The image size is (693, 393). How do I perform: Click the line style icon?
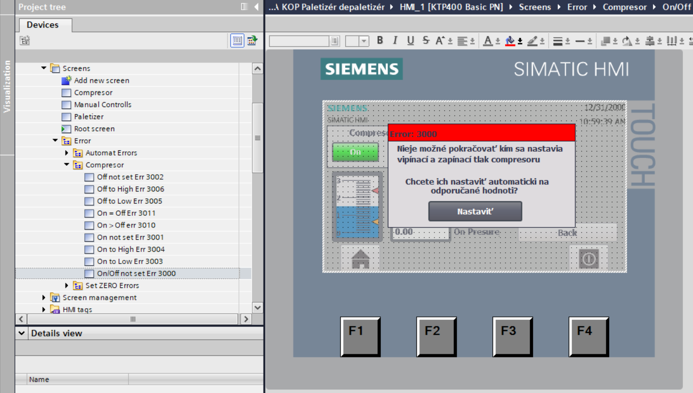coord(580,41)
